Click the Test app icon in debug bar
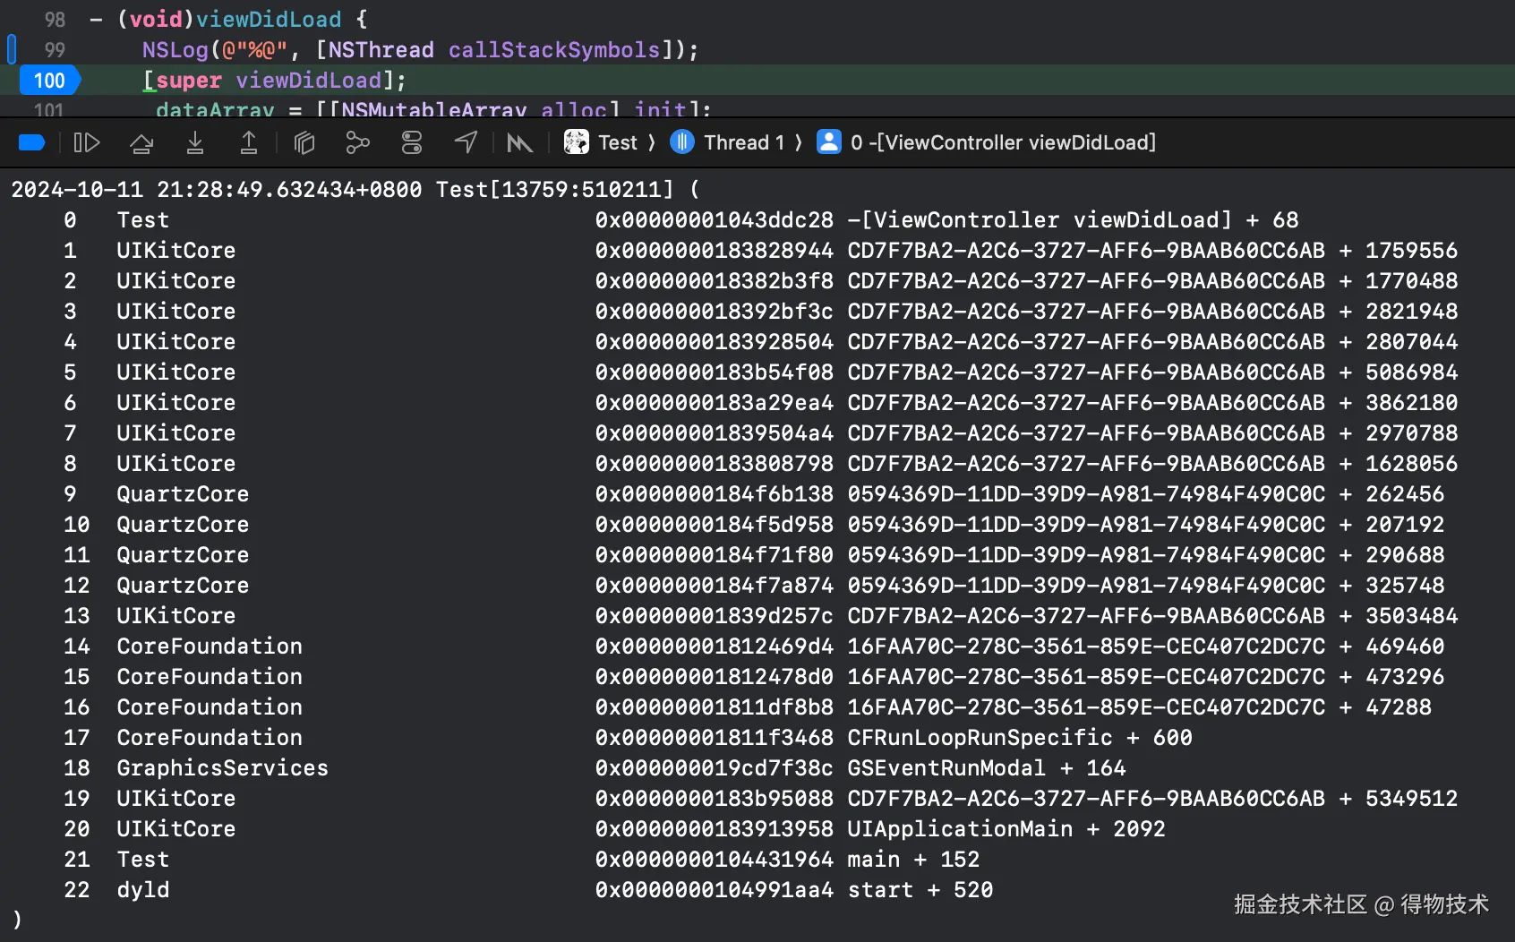 [x=577, y=142]
